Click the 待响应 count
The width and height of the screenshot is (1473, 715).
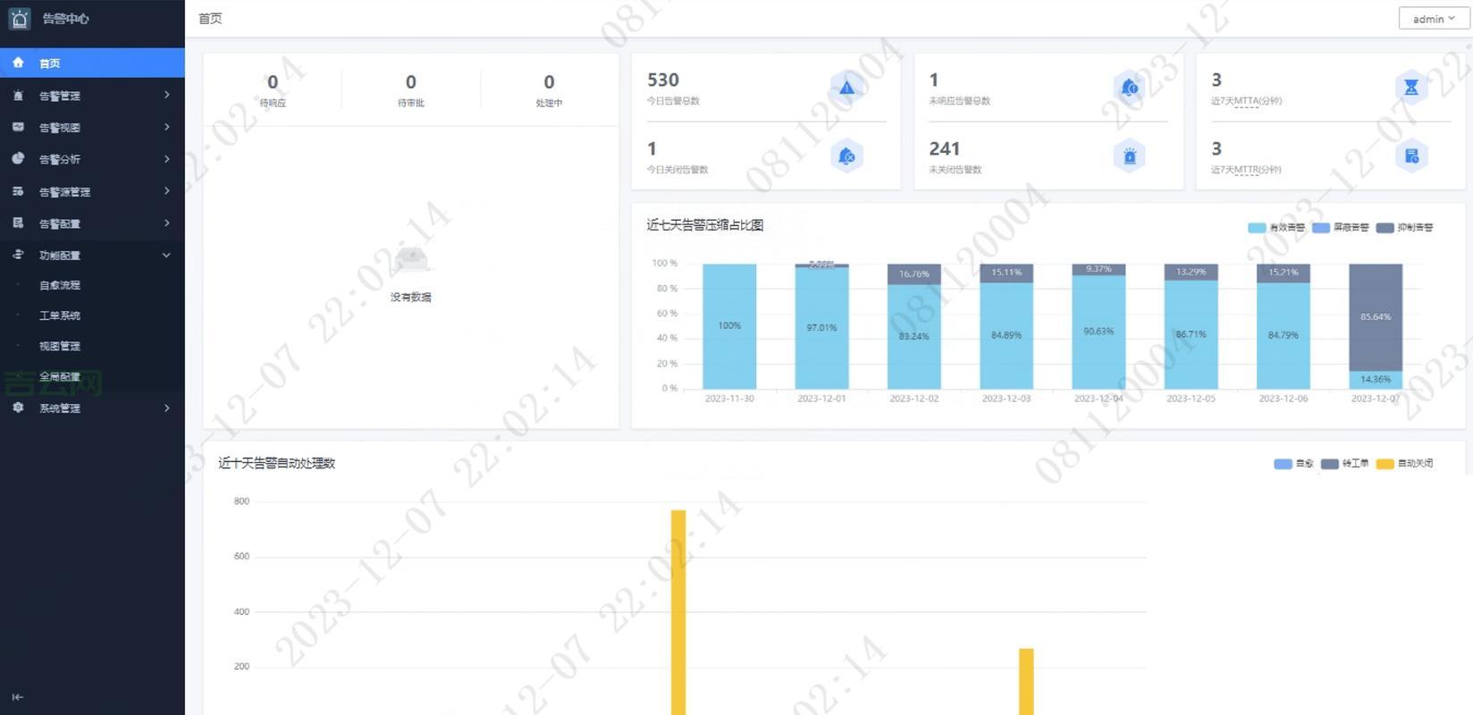coord(273,83)
